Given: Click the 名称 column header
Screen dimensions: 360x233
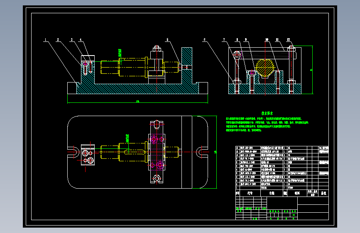Looking at the screenshot, I should tap(272, 193).
